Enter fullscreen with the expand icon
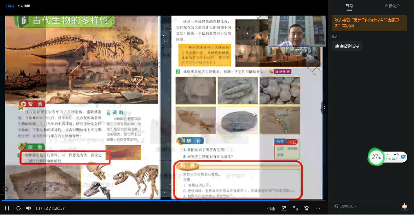The width and height of the screenshot is (414, 215). pos(295,209)
